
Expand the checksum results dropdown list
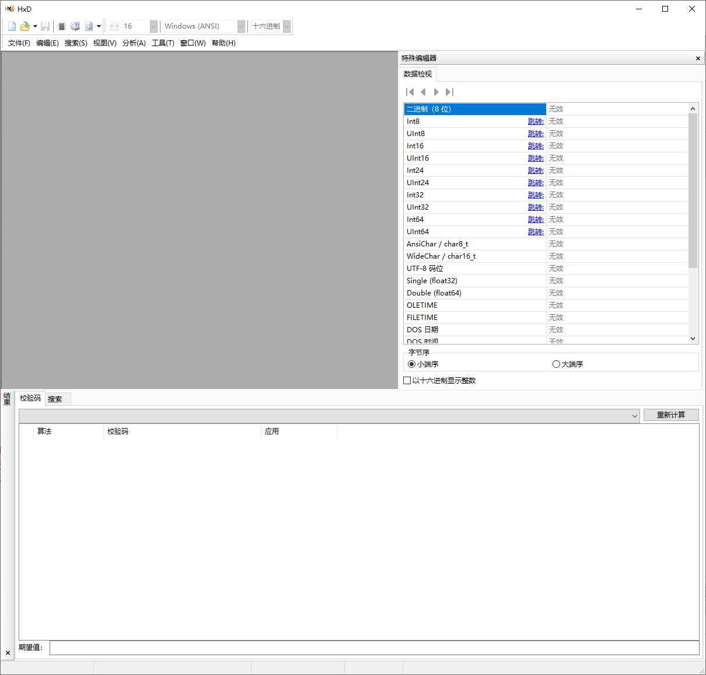[x=635, y=416]
